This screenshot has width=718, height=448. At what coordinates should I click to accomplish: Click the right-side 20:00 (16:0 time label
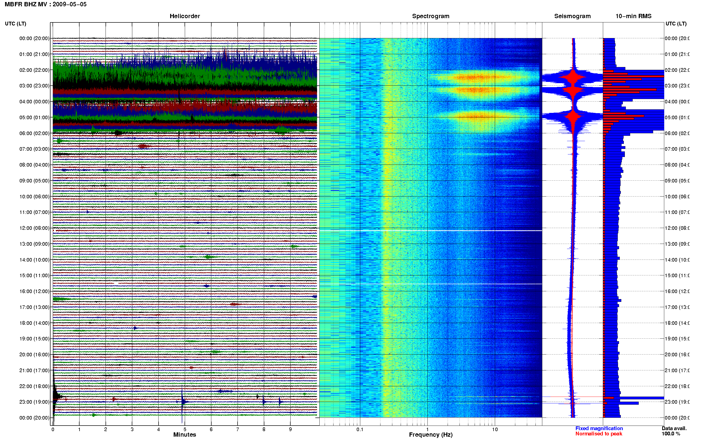pos(677,354)
